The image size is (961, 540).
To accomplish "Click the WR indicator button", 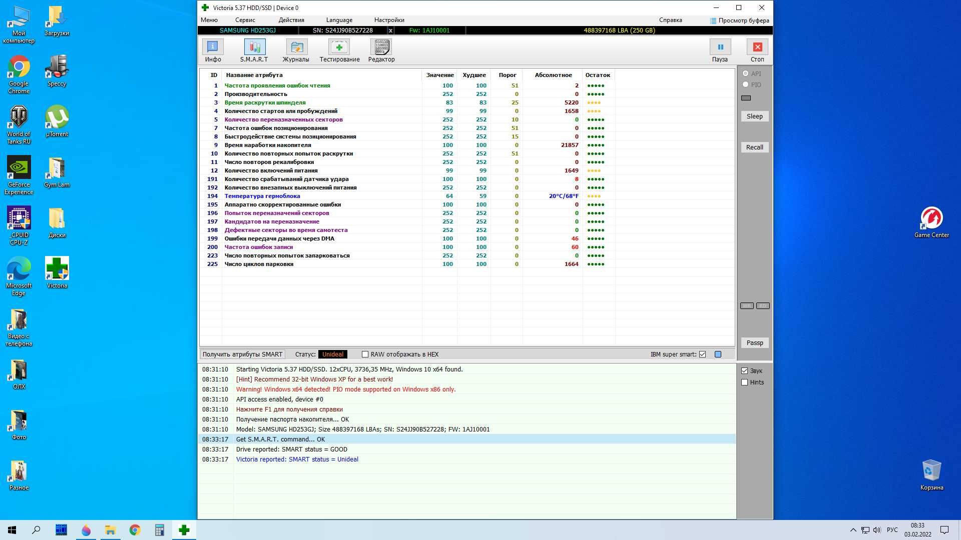I will tap(747, 306).
